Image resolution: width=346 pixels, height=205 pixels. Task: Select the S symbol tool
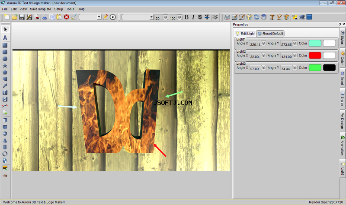coord(5,99)
